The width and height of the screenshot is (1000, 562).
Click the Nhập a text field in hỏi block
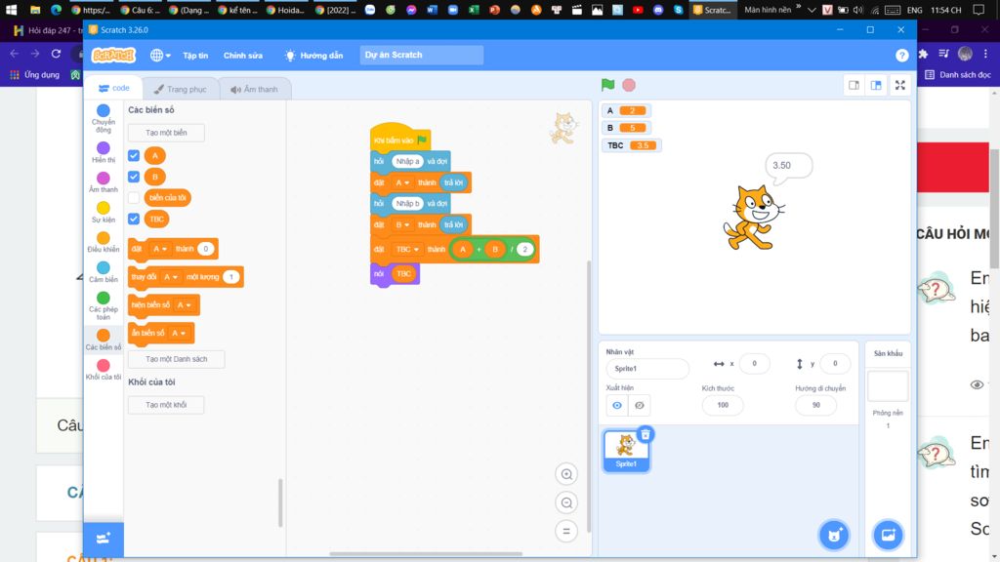click(x=407, y=161)
